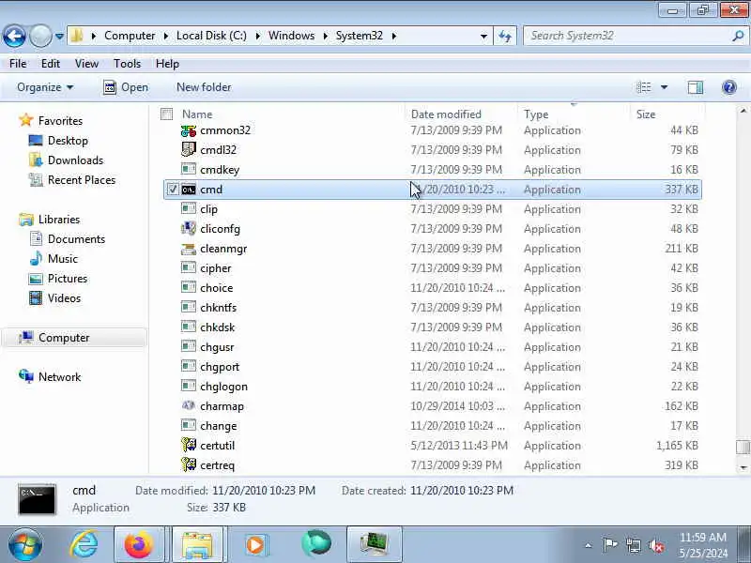Select the cmdl32 file icon
Viewport: 751px width, 563px height.
pyautogui.click(x=189, y=150)
